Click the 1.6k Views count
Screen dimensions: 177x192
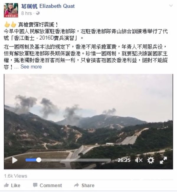click(x=15, y=176)
